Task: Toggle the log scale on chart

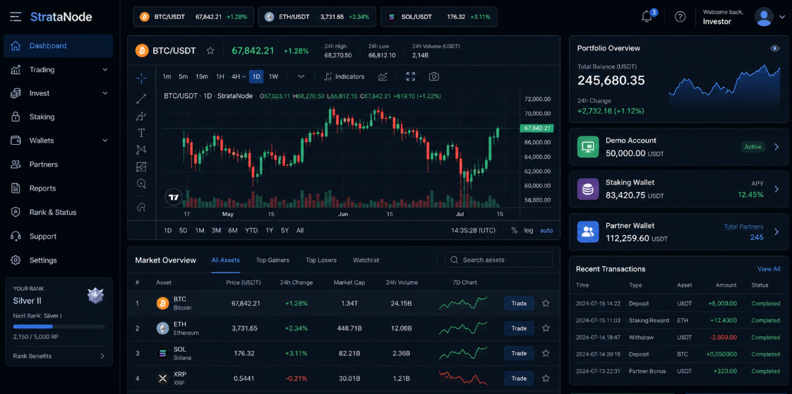Action: [x=528, y=230]
